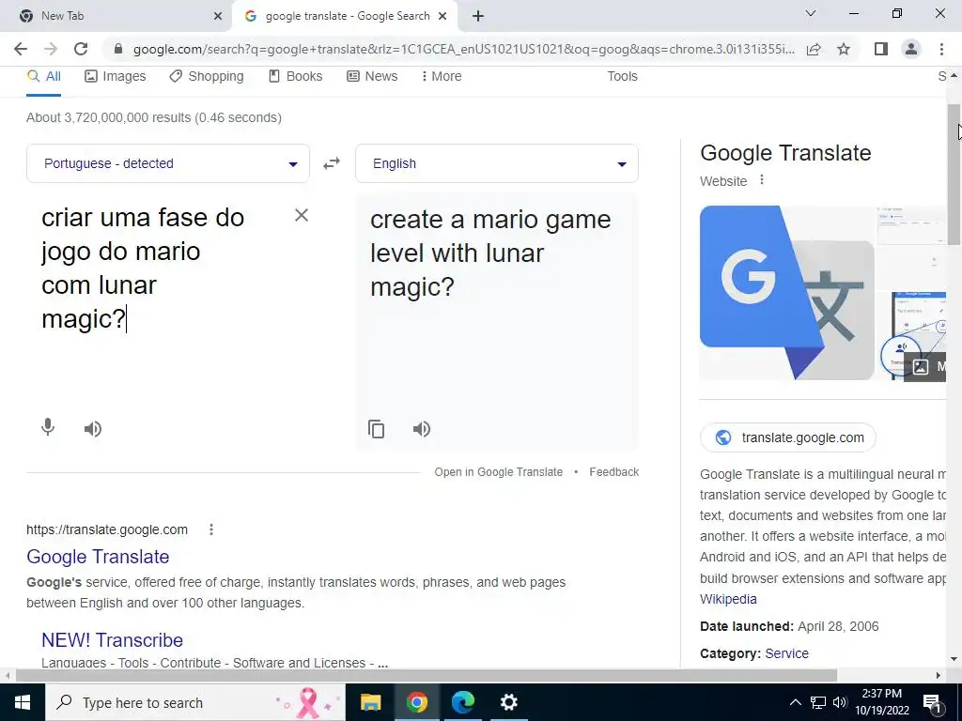Click the Date launched April 28, 2006 text
The height and width of the screenshot is (721, 962).
click(x=789, y=626)
